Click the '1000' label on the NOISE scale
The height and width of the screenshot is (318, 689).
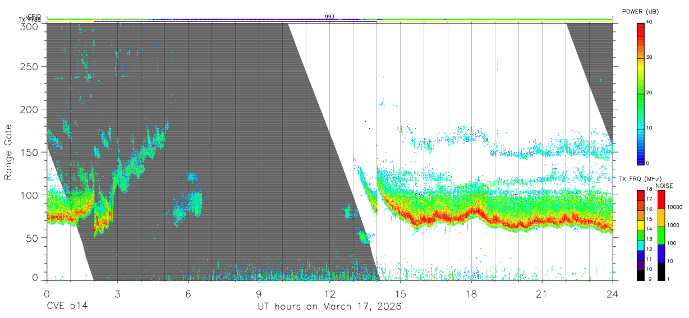tap(672, 225)
